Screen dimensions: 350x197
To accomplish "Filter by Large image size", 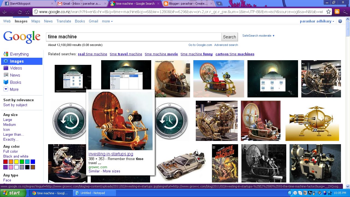I will (8, 120).
